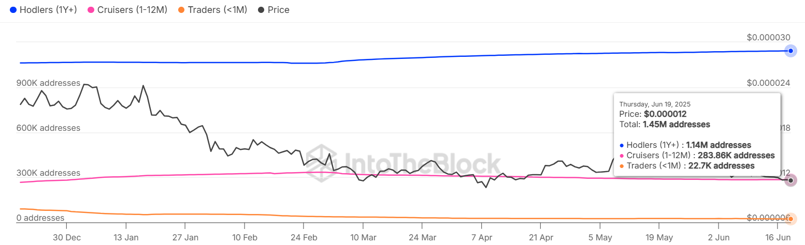Image resolution: width=805 pixels, height=245 pixels.
Task: Click the tooltip date Thursday, Jun 19, 2025
Action: click(x=655, y=104)
